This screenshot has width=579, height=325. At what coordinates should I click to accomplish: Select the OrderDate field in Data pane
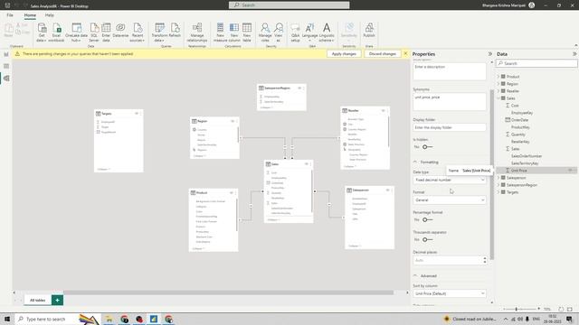pyautogui.click(x=519, y=120)
